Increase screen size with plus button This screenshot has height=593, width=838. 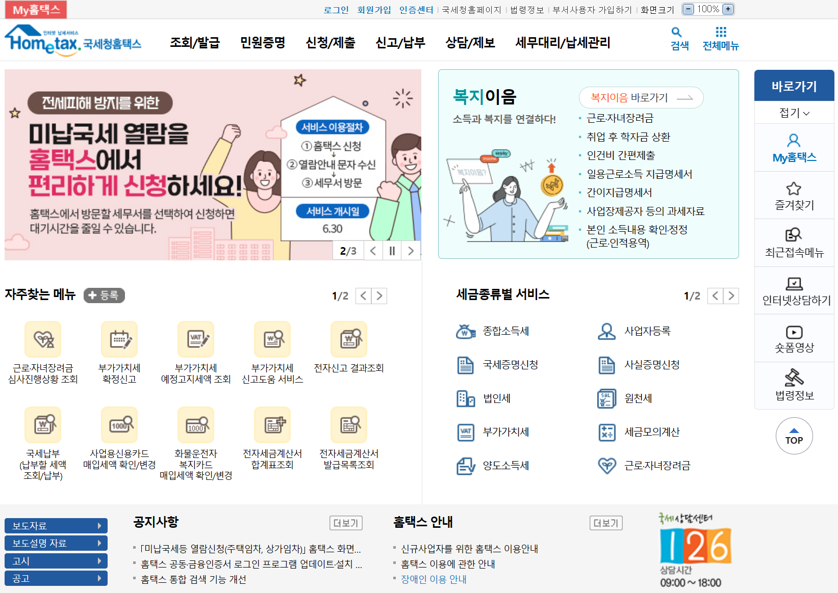pos(728,9)
